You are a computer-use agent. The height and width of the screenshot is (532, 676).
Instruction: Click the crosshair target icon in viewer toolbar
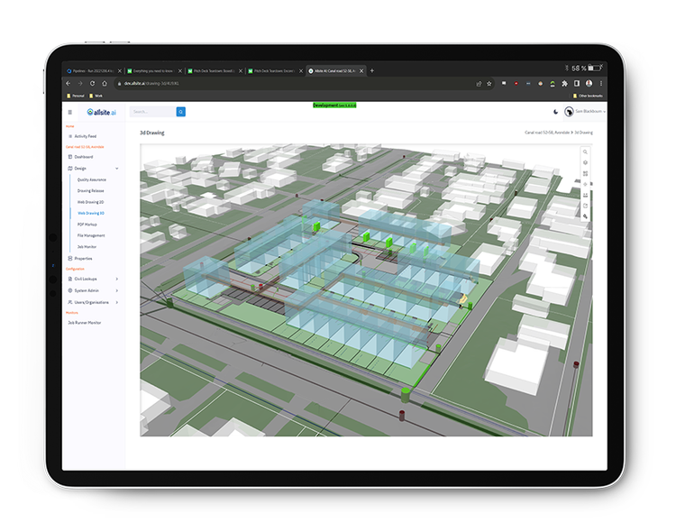[585, 184]
